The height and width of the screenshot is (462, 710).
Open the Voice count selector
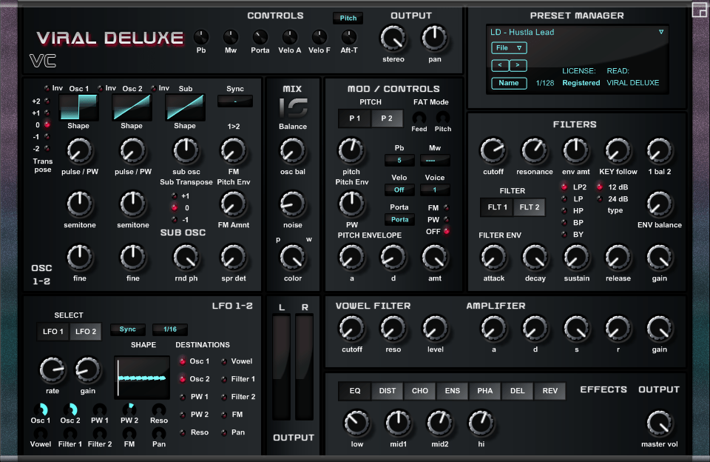(435, 190)
